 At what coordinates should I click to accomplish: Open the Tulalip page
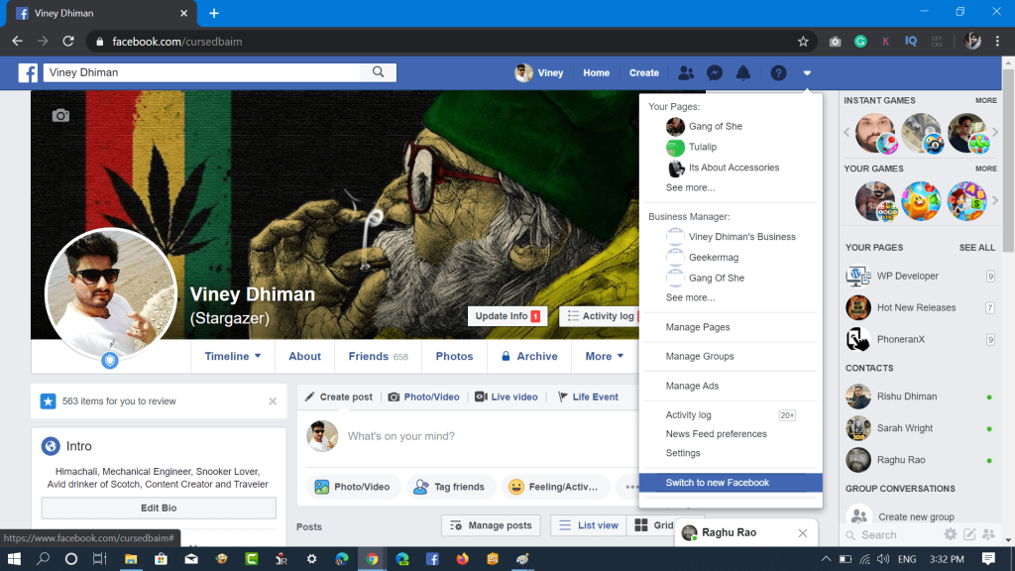point(703,147)
